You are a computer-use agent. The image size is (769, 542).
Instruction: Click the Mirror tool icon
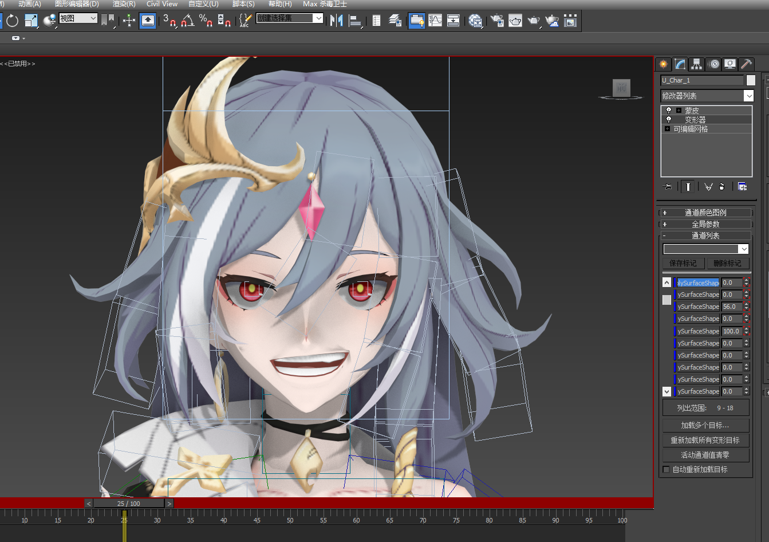click(337, 21)
